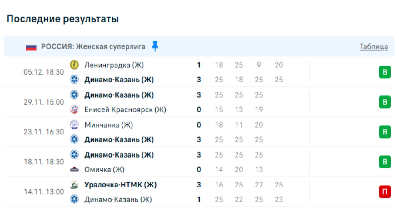This screenshot has width=399, height=209.
Task: Open РОССИЯ: Женская суперлига league link
Action: point(93,47)
